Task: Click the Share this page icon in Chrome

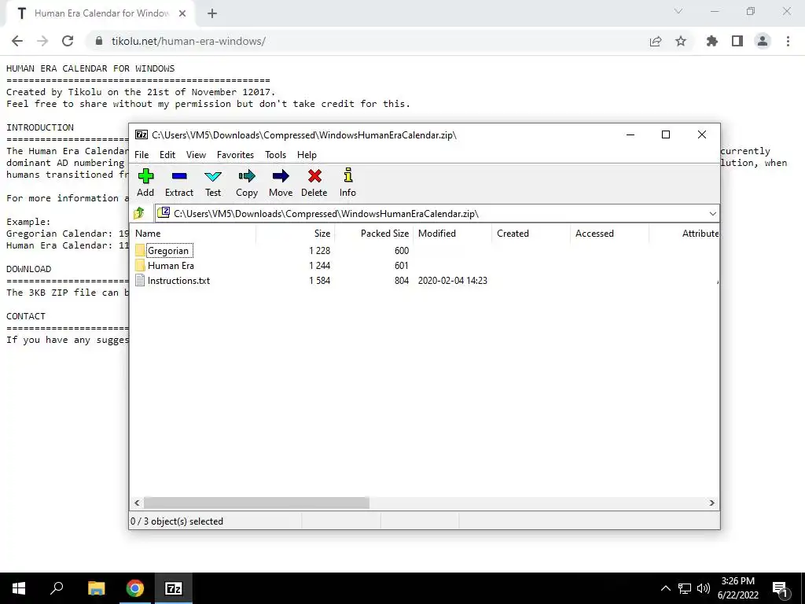Action: point(656,41)
